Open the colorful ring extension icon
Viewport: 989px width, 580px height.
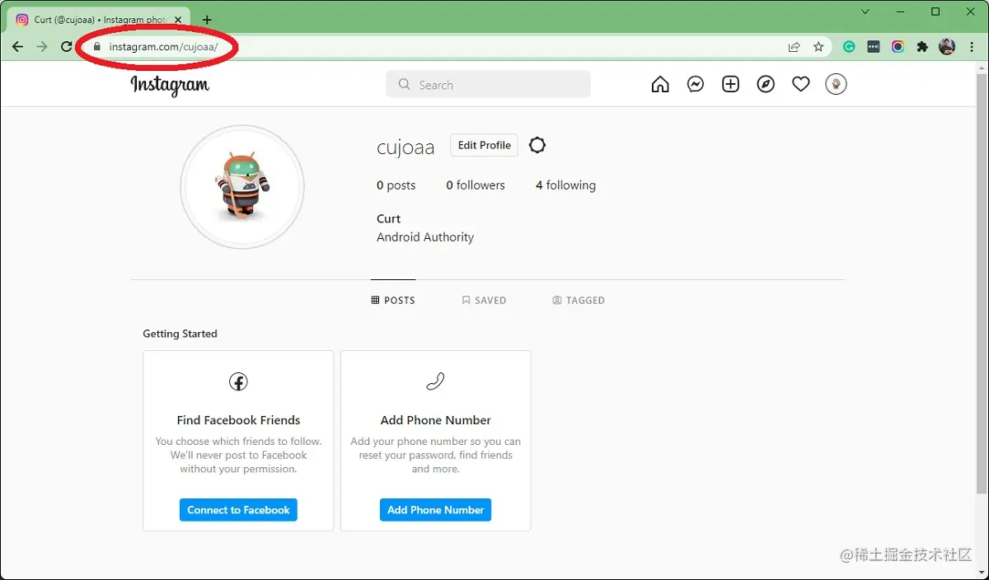[898, 47]
